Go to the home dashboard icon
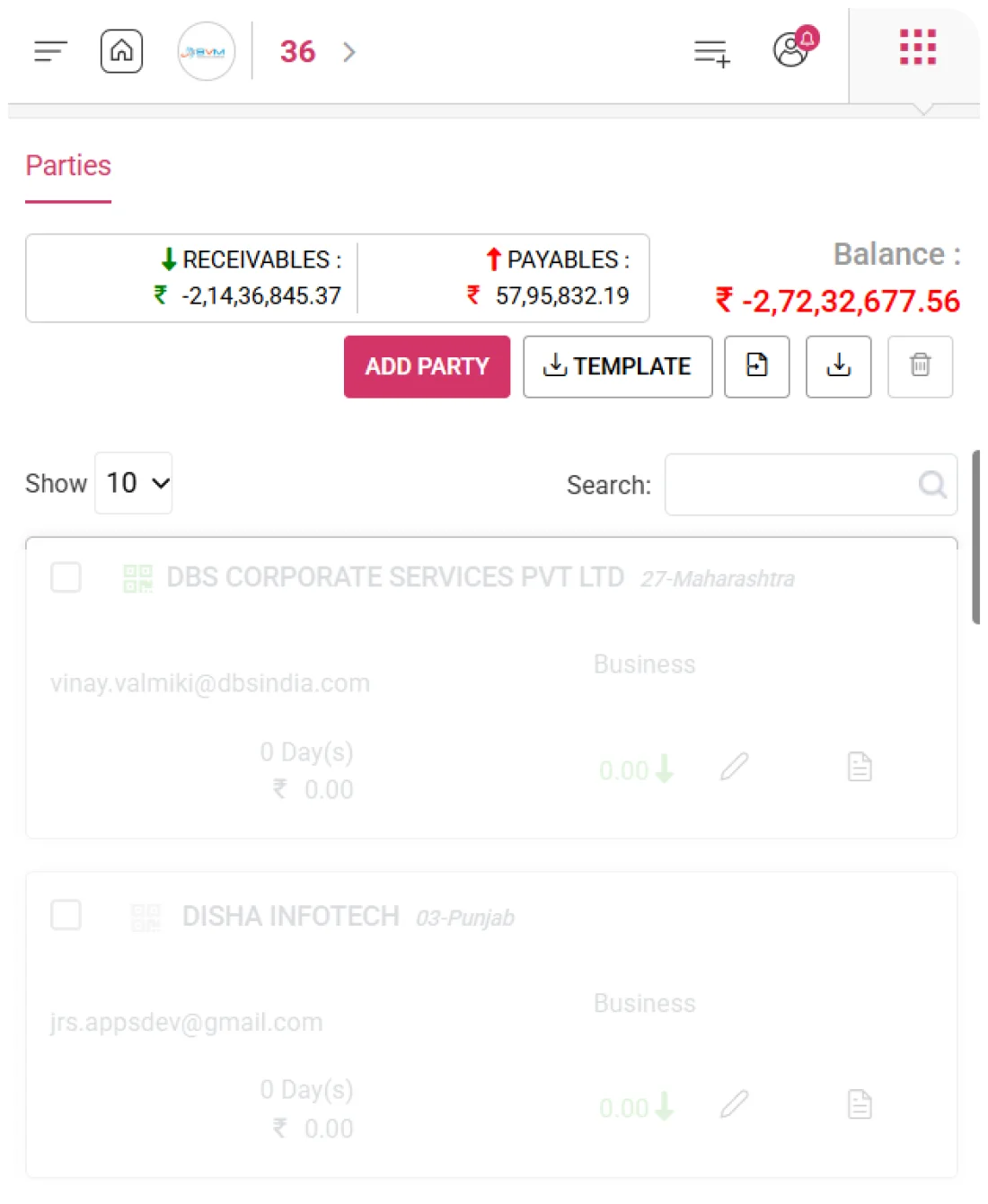988x1204 pixels. 121,51
